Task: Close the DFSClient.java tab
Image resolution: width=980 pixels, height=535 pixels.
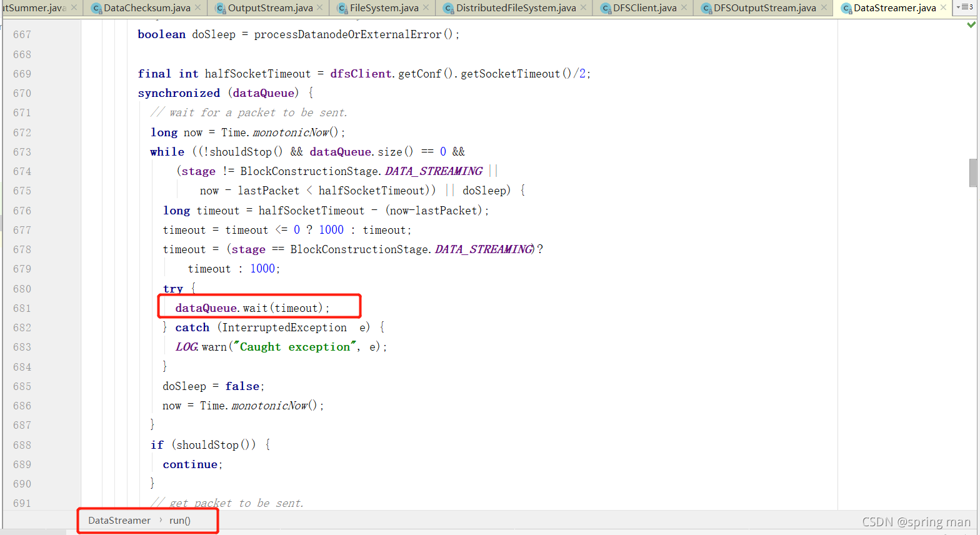Action: (684, 7)
